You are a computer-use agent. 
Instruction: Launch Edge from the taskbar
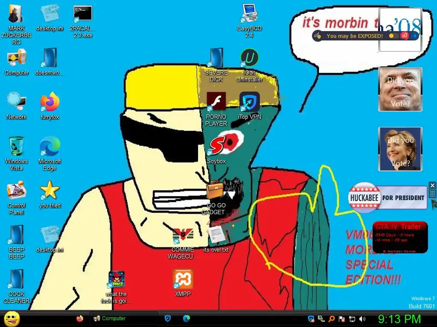click(186, 318)
